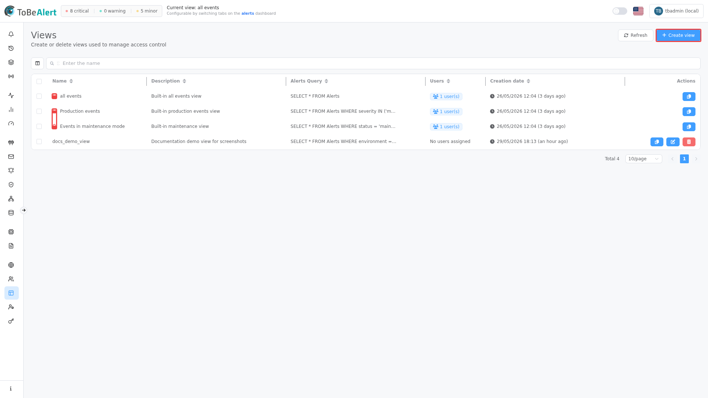This screenshot has height=398, width=708.
Task: Open the shield check icon in sidebar
Action: point(11,185)
